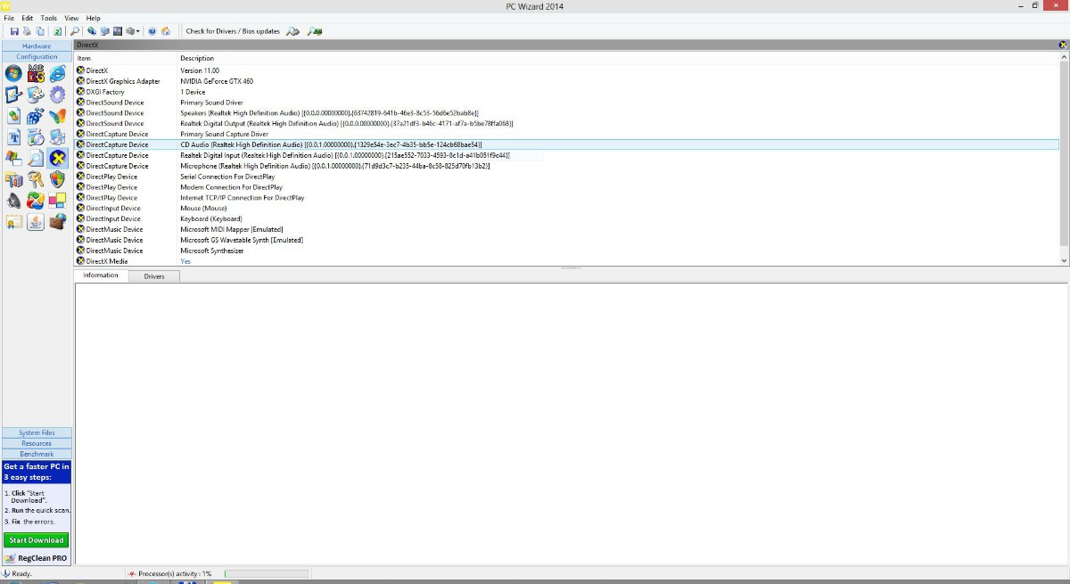
Task: Select the Mouse DirectInput Device row
Action: [567, 208]
